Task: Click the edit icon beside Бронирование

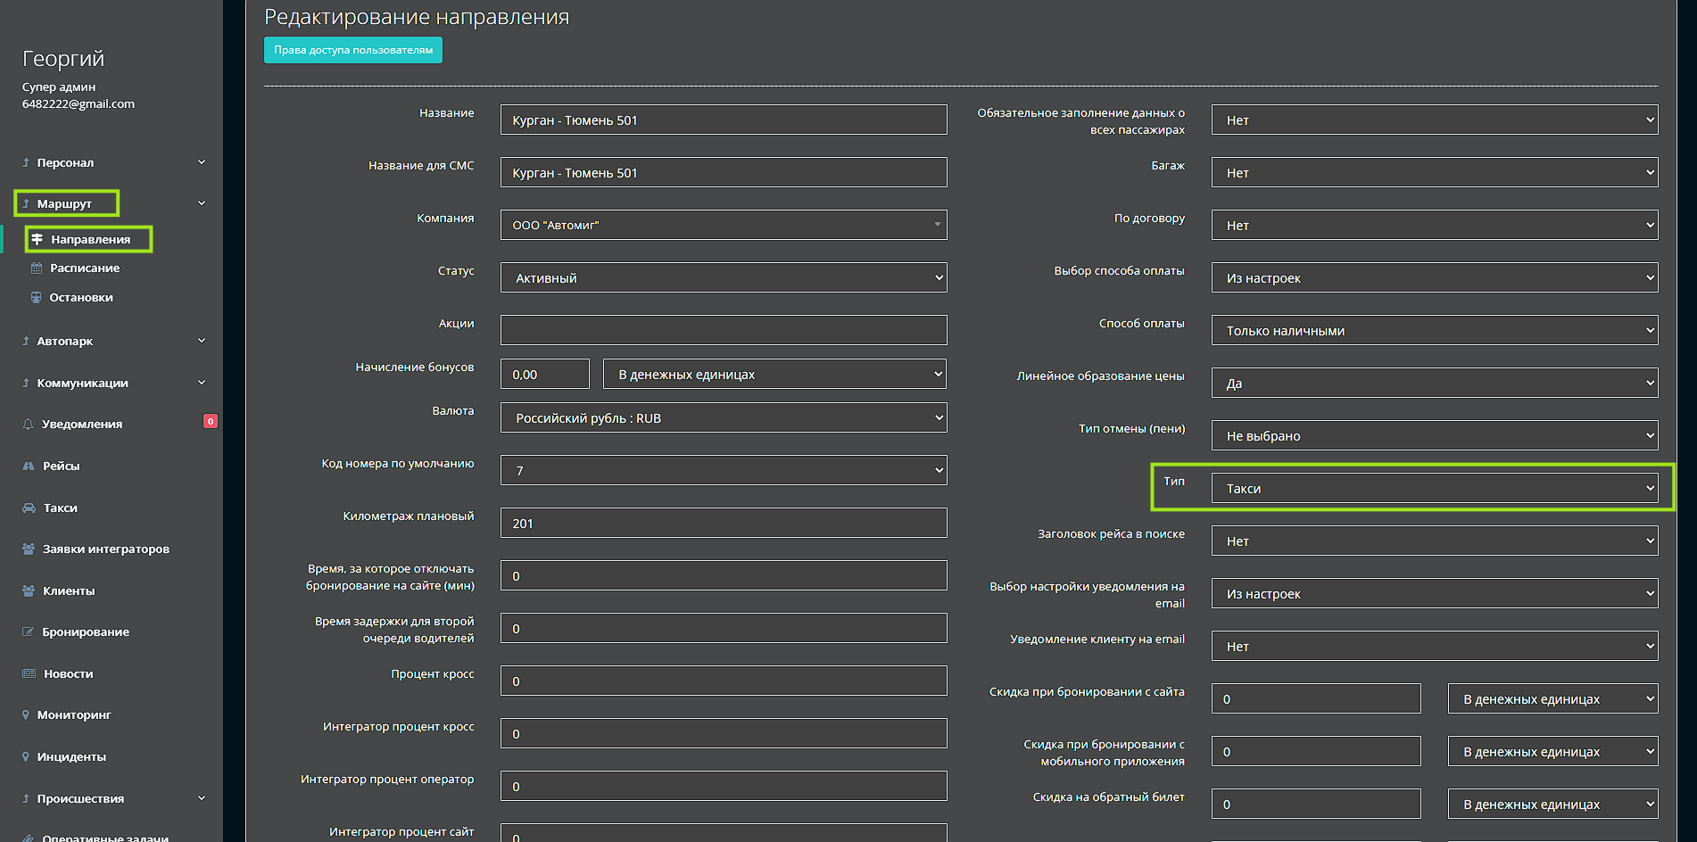Action: pyautogui.click(x=28, y=632)
